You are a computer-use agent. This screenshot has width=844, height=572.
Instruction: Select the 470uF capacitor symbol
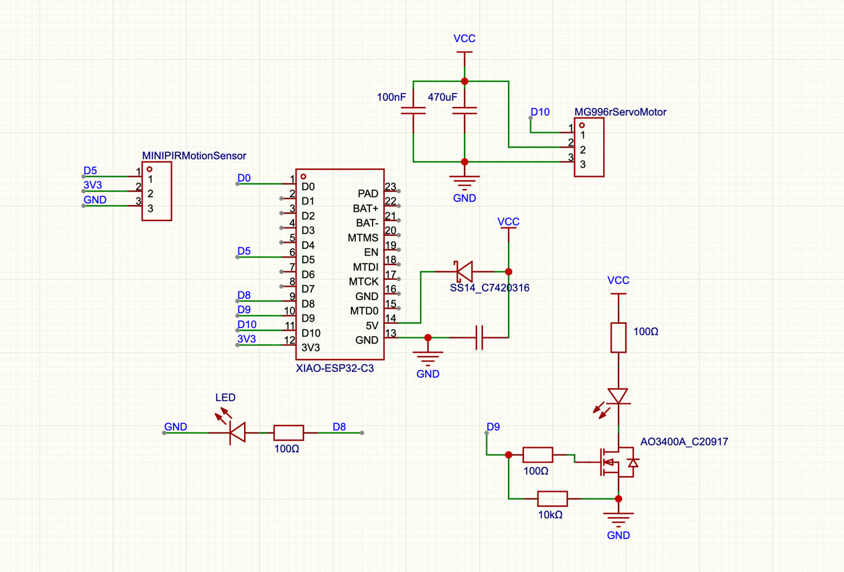click(x=465, y=111)
